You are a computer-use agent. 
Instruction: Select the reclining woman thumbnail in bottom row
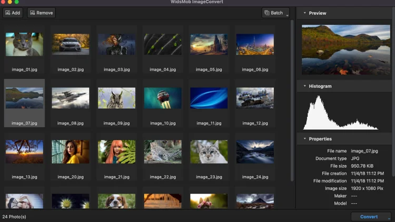24,201
